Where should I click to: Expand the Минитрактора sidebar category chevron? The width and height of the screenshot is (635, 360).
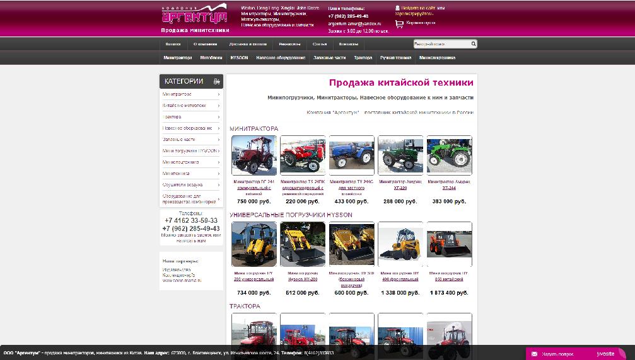click(219, 94)
